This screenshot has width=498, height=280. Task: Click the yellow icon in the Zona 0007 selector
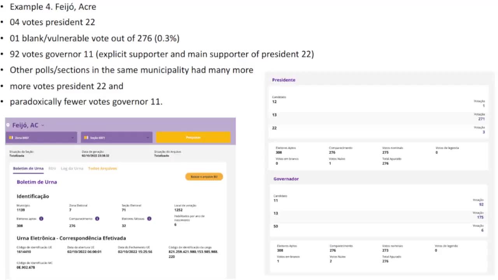point(11,137)
